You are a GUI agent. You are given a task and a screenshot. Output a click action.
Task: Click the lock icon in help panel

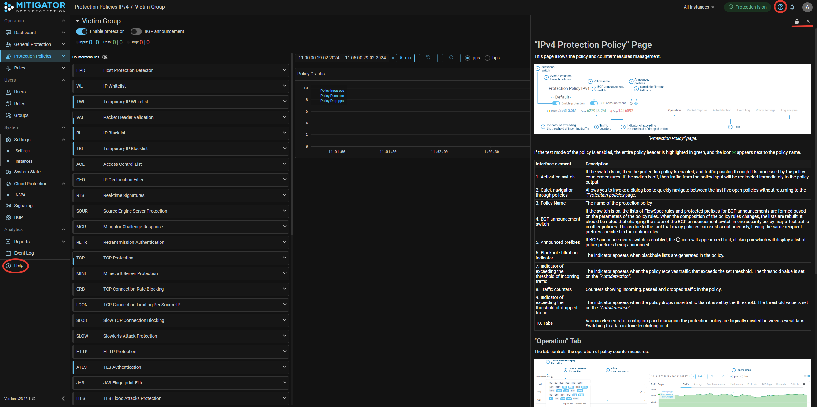click(797, 21)
